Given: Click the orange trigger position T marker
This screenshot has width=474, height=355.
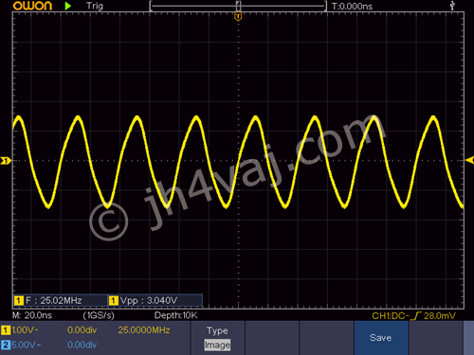Looking at the screenshot, I should tap(238, 17).
